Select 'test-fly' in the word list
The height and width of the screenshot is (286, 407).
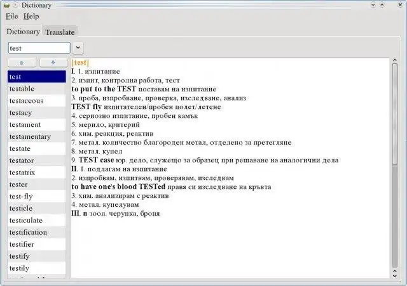[x=37, y=196]
